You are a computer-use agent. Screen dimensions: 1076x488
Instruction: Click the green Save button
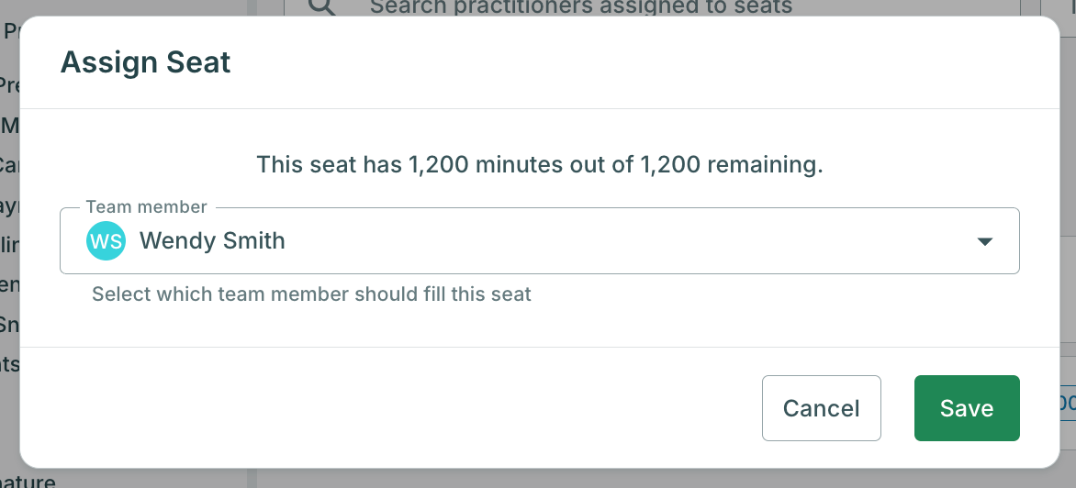point(966,408)
